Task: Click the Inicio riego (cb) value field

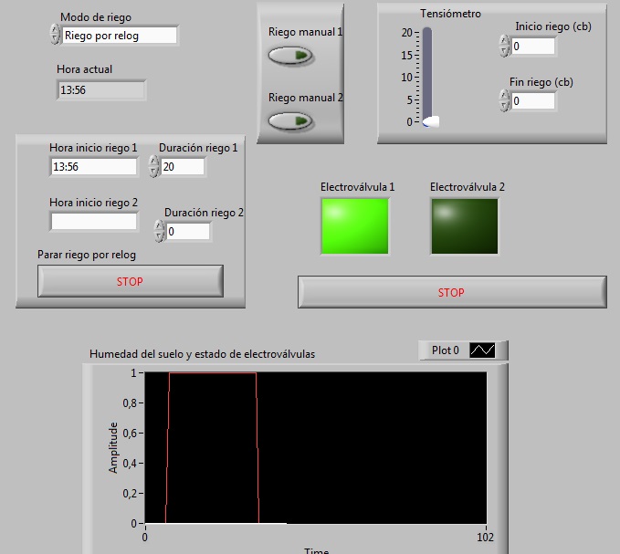Action: 533,47
